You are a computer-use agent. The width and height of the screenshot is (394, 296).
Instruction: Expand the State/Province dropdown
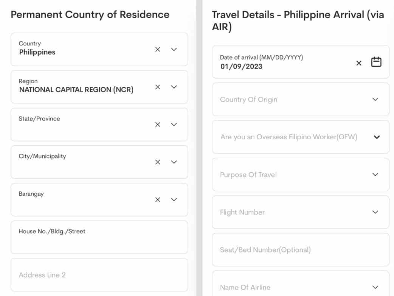coord(174,125)
